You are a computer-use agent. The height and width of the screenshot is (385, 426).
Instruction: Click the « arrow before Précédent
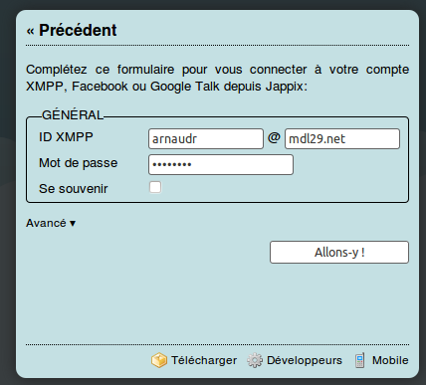pos(30,32)
